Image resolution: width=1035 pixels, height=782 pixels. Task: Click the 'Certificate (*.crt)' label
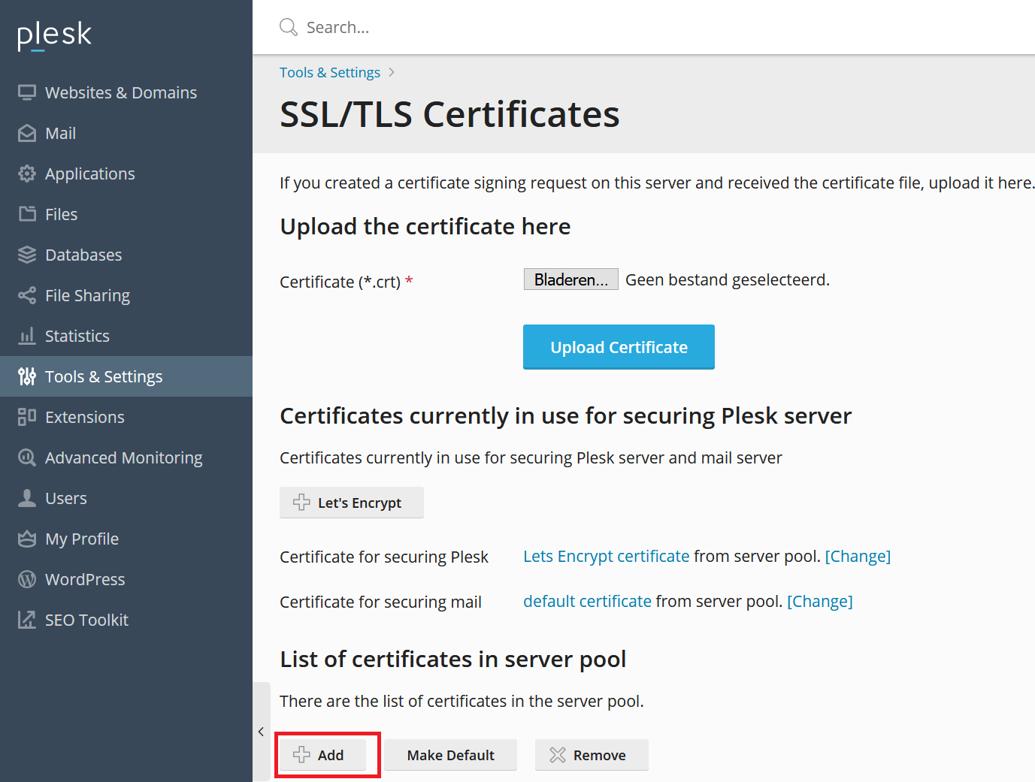pyautogui.click(x=340, y=282)
